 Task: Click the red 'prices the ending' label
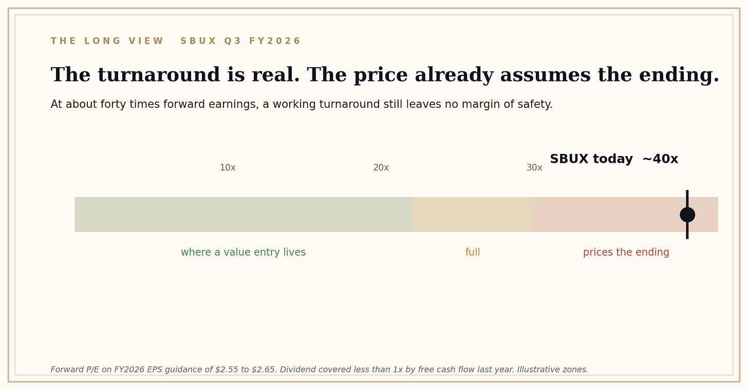626,252
